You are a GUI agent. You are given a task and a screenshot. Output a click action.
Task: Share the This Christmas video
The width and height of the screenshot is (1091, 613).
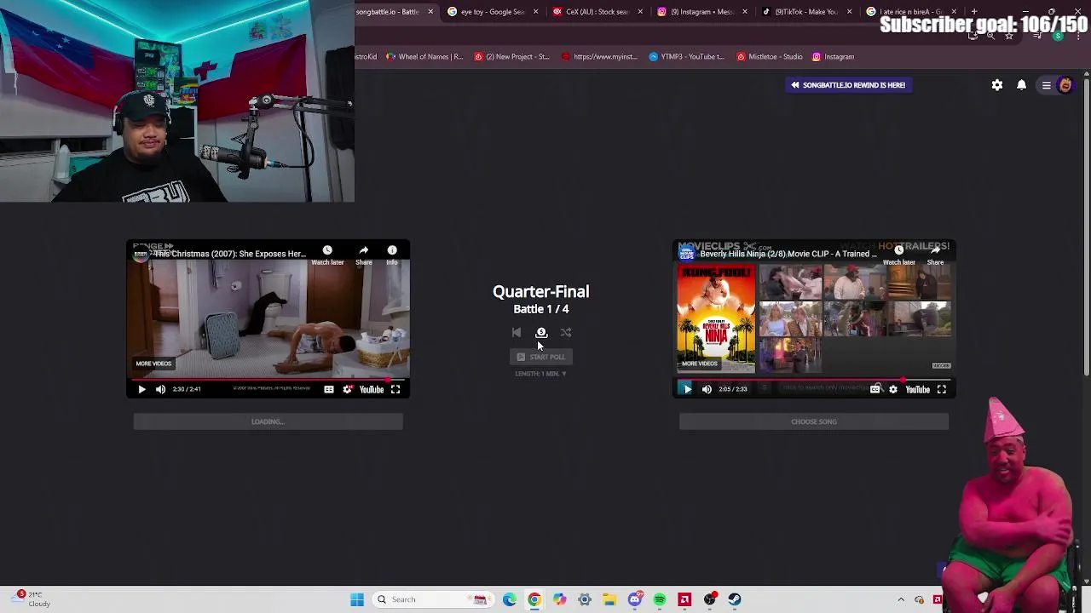click(364, 254)
